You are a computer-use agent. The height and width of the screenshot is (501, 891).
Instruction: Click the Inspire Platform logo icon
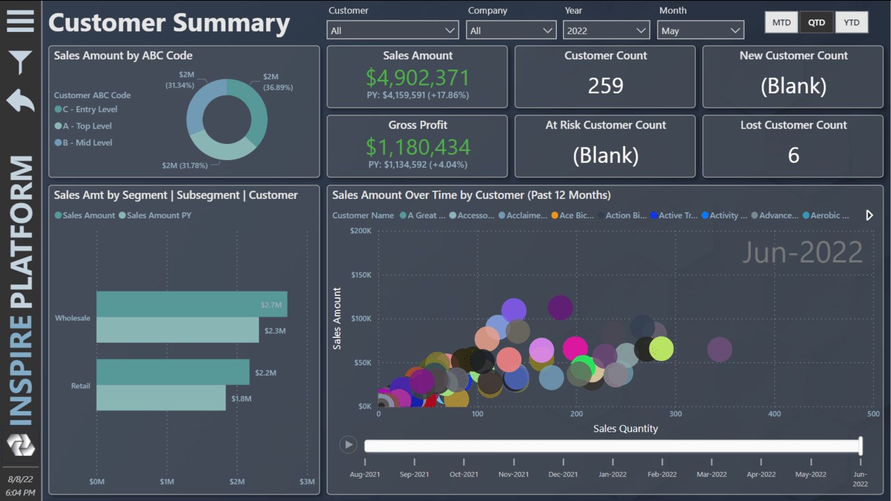[20, 444]
